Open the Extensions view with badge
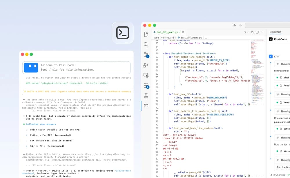Screen dimensions: 290x178 pyautogui.click(x=146, y=86)
